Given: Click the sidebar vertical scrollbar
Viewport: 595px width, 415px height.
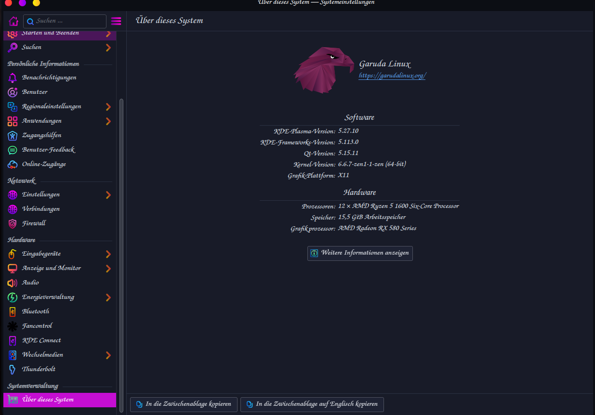Looking at the screenshot, I should tap(121, 255).
